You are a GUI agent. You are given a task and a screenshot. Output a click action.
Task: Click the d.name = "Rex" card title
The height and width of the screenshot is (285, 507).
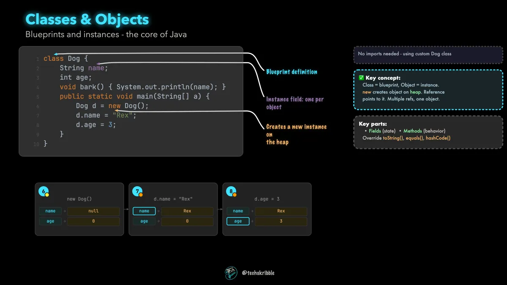tap(173, 199)
